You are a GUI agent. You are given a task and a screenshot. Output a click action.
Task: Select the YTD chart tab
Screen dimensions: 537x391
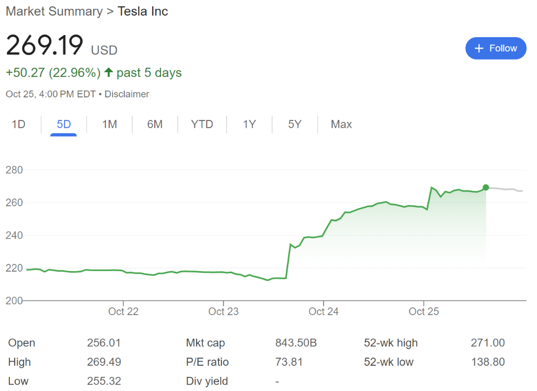click(x=202, y=124)
